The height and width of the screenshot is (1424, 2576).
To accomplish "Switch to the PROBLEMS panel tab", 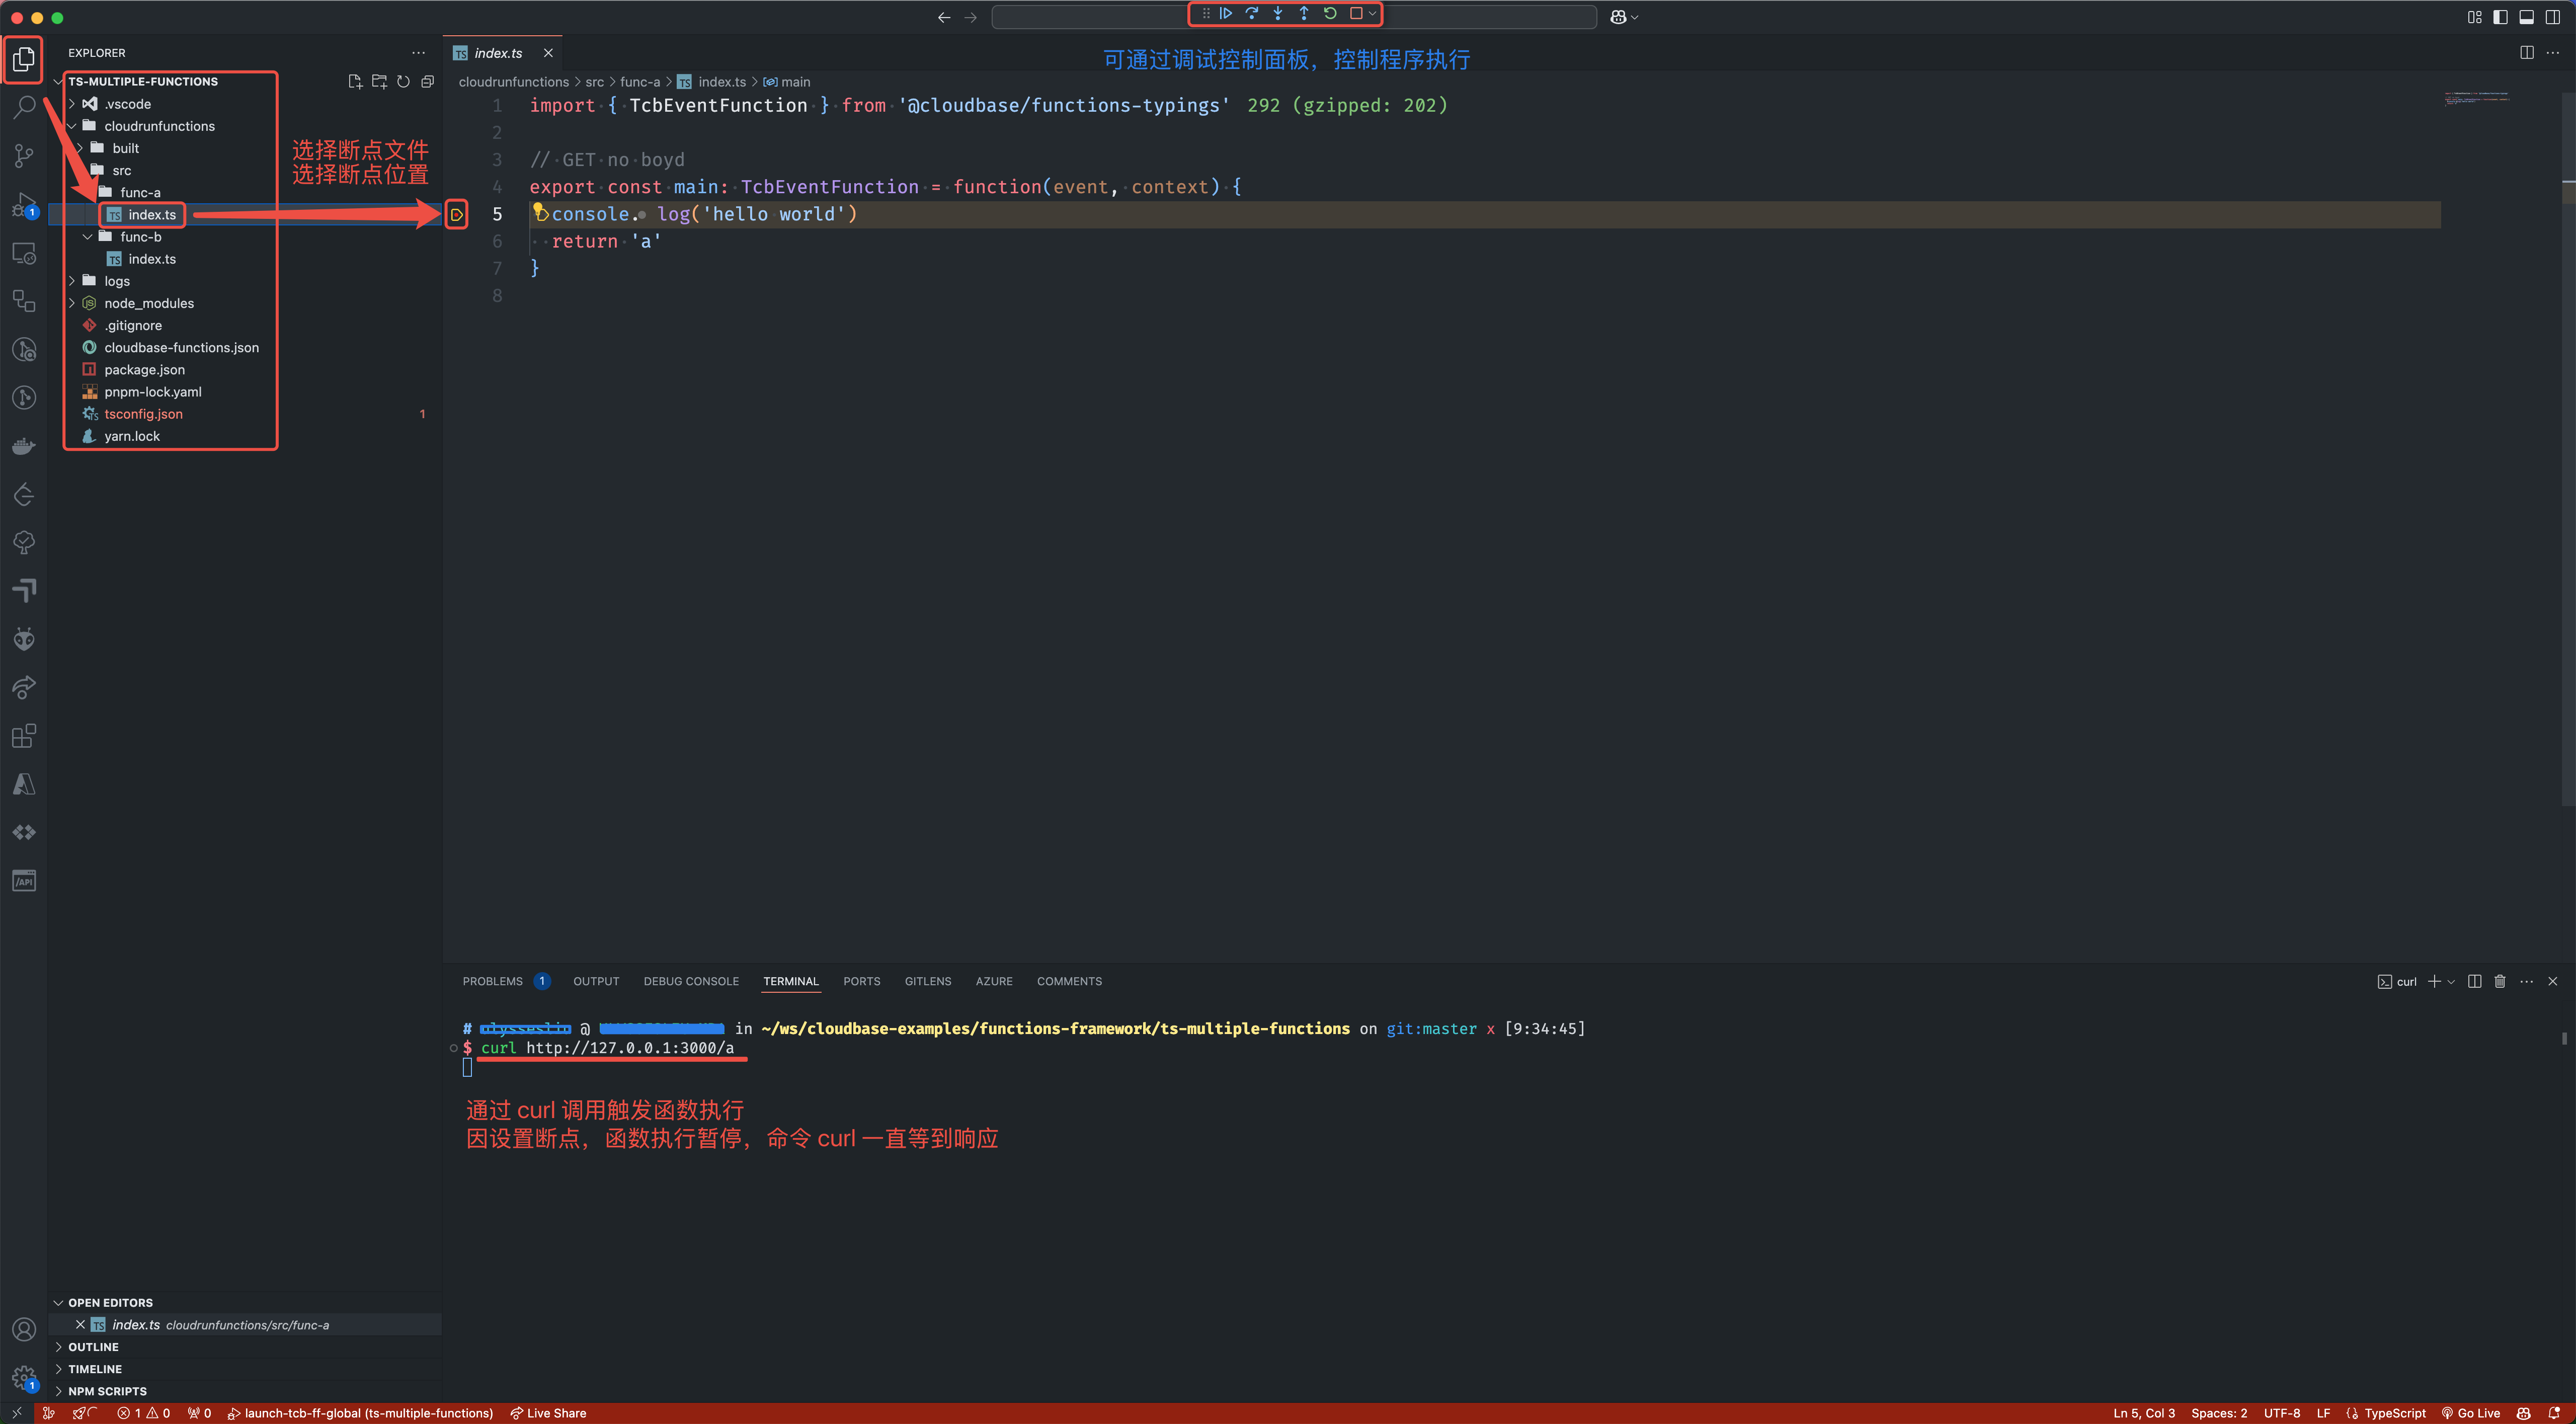I will point(492,981).
